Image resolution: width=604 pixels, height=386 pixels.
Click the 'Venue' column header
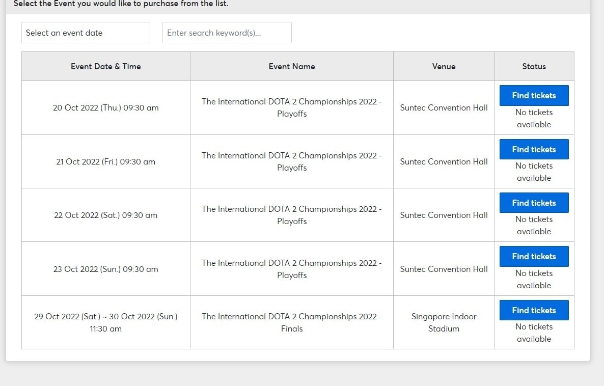444,66
